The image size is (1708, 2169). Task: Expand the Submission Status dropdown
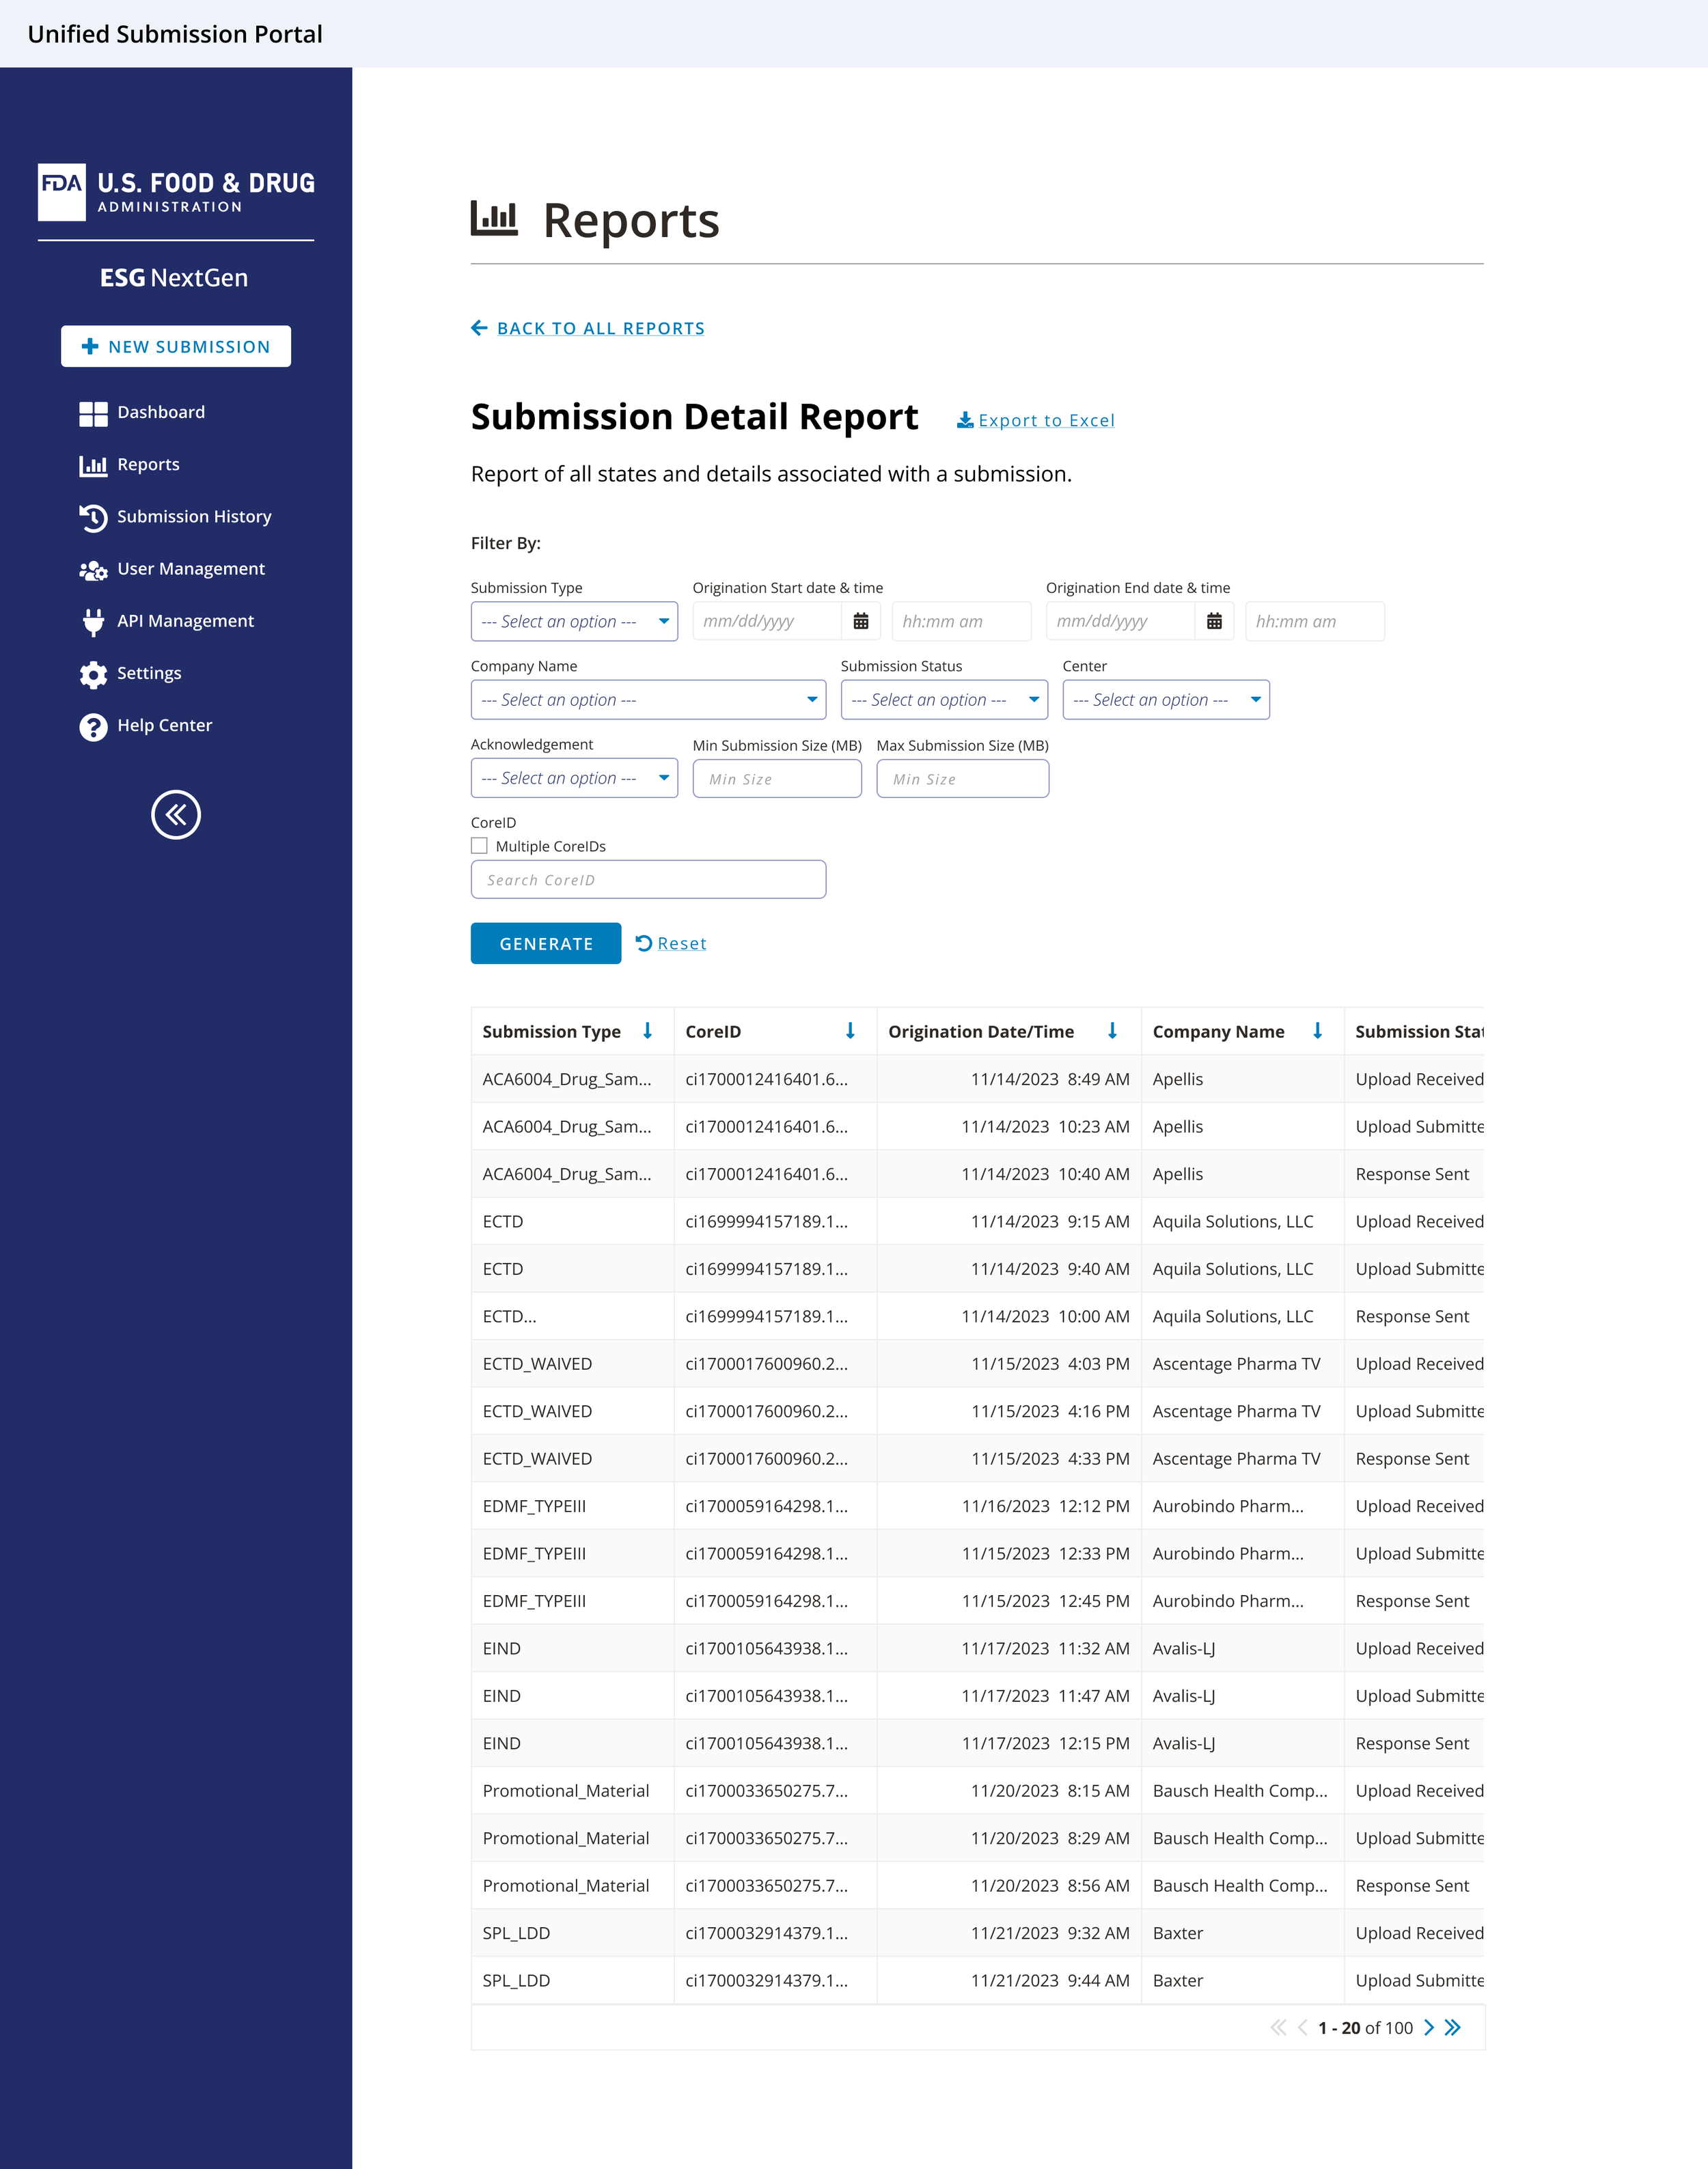[944, 700]
